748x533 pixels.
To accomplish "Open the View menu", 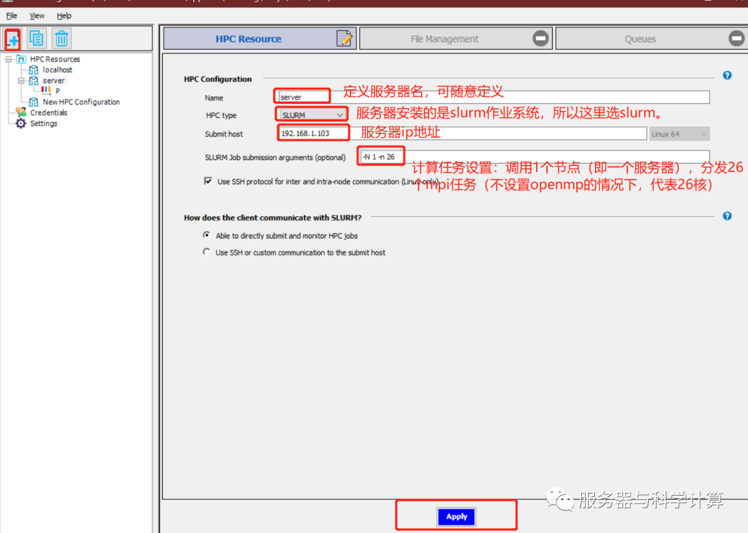I will pos(37,15).
